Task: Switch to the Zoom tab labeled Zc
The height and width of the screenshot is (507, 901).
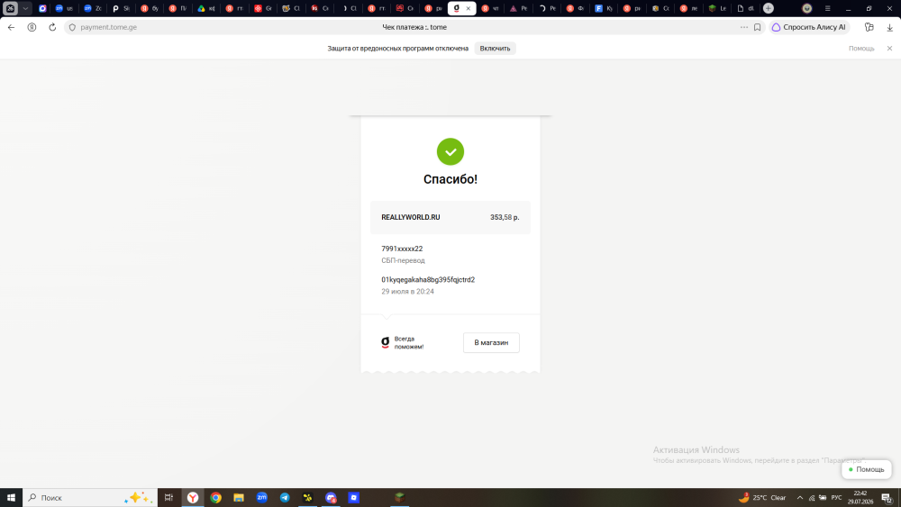Action: tap(93, 8)
